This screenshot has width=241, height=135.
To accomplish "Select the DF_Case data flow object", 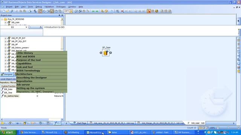I will (x=106, y=52).
